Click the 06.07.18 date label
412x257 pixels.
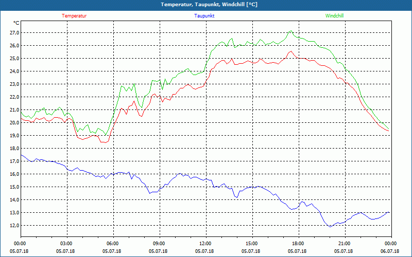pyautogui.click(x=390, y=251)
